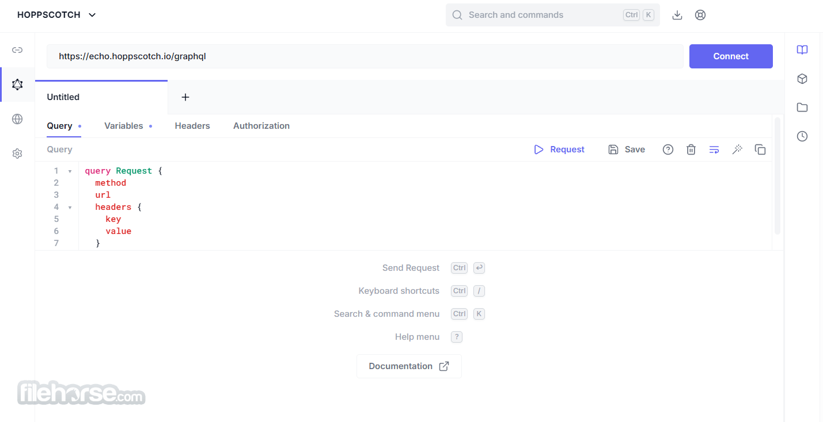Open the Documentation external link
The width and height of the screenshot is (823, 422).
(409, 366)
